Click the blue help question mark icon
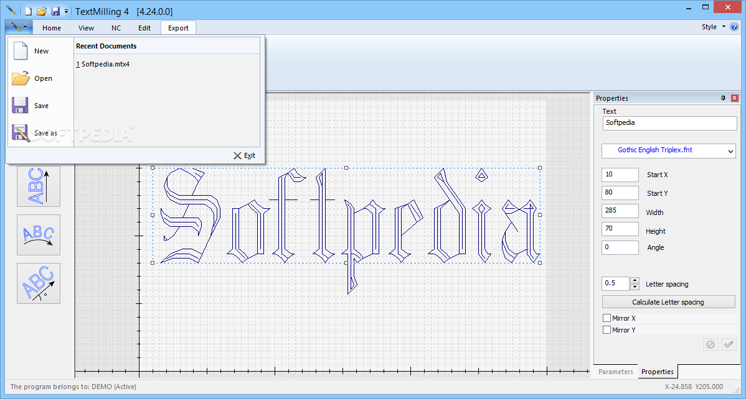This screenshot has height=399, width=746. [734, 27]
